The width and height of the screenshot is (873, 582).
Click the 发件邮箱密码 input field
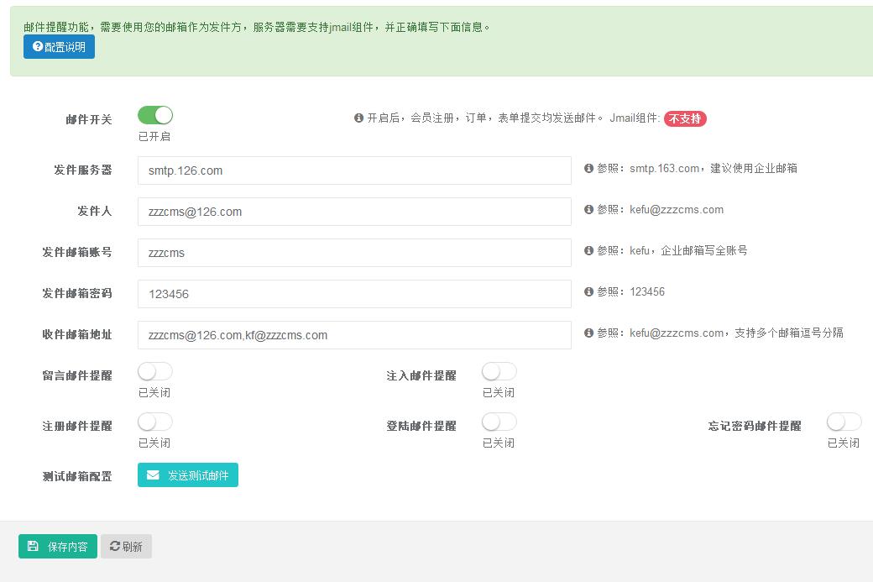click(353, 293)
